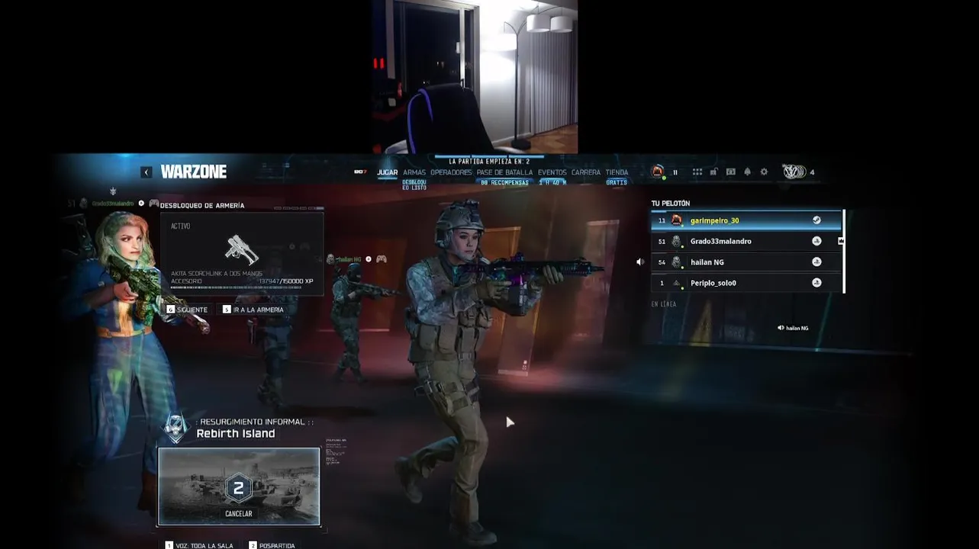979x549 pixels.
Task: Open the JUGAR tab
Action: click(x=387, y=172)
